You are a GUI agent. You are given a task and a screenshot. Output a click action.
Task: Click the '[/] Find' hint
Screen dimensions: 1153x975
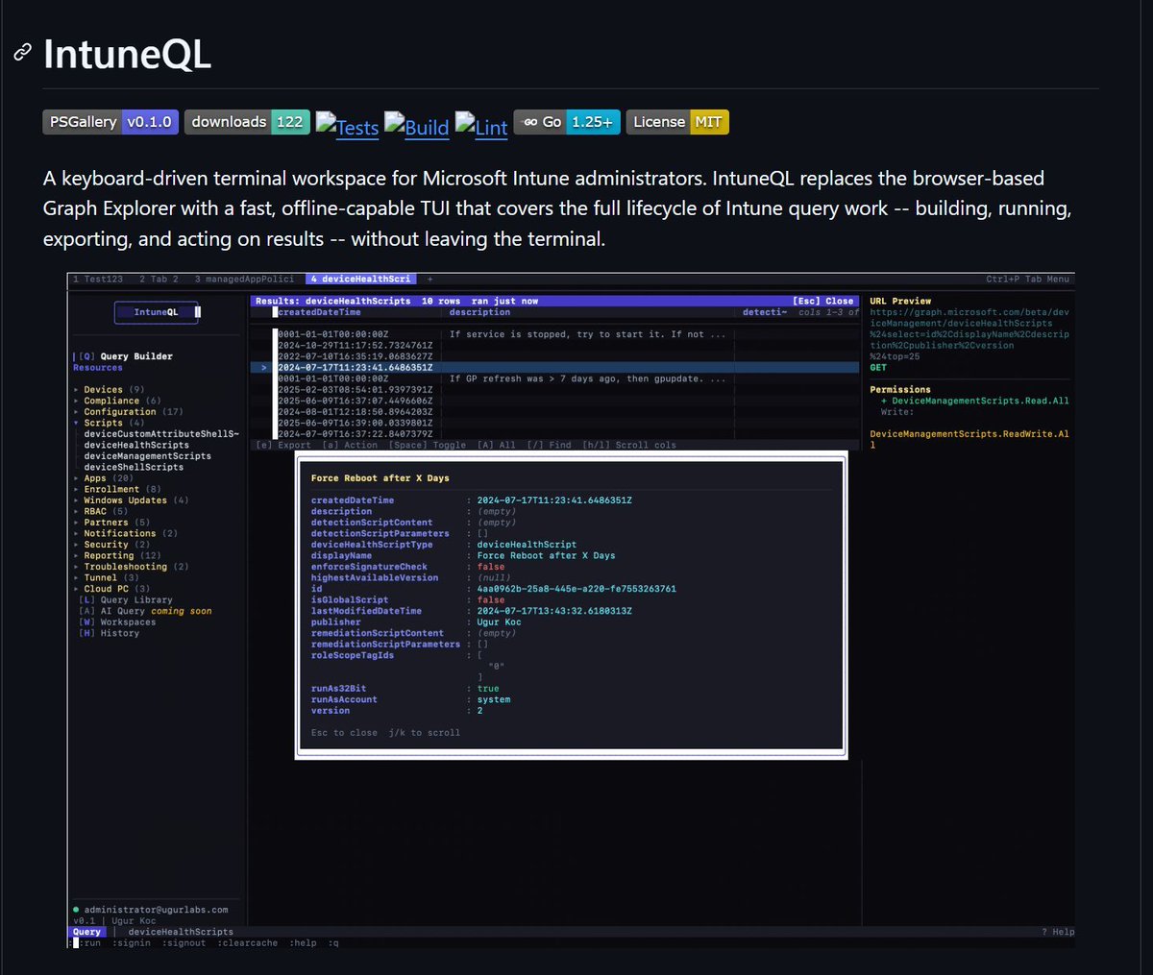549,446
